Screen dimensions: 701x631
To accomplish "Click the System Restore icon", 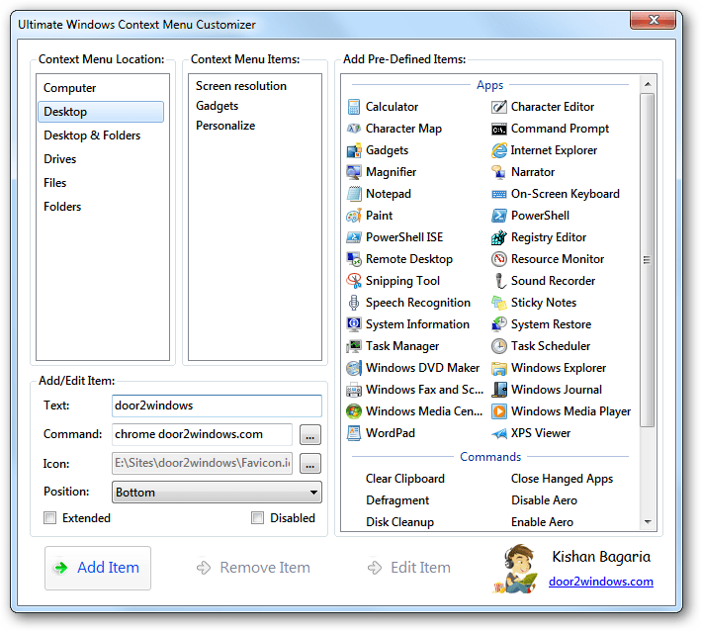I will 499,324.
